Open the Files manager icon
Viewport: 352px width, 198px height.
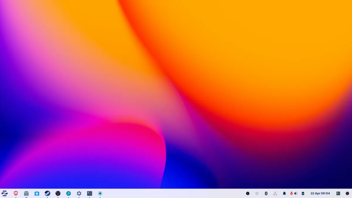26,193
